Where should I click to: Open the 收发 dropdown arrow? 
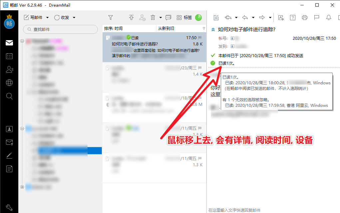coord(74,18)
